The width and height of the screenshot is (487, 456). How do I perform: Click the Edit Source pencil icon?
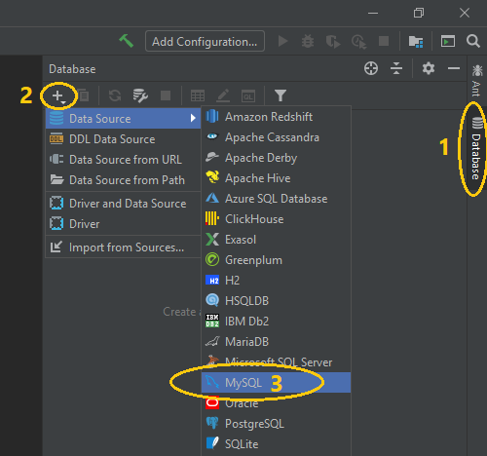[223, 95]
